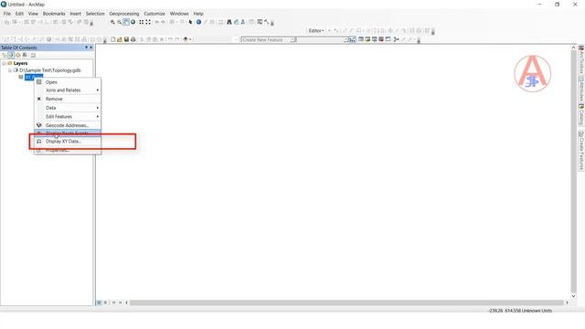Viewport: 585px width, 329px height.
Task: Select List By Selection icon
Action: point(25,55)
